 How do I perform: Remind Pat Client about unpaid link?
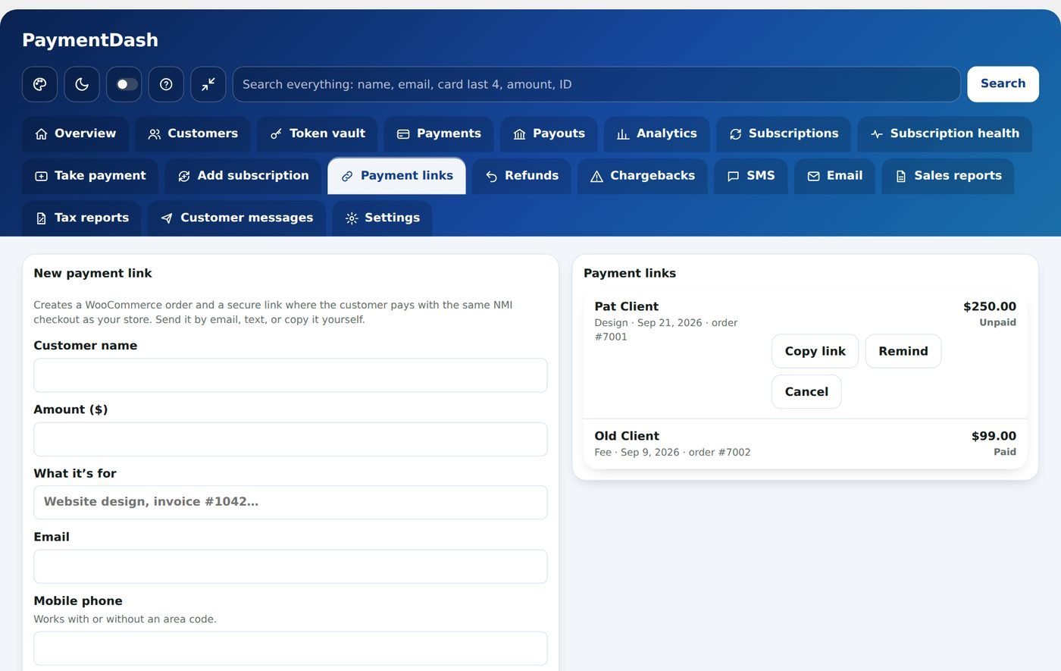[x=903, y=351]
